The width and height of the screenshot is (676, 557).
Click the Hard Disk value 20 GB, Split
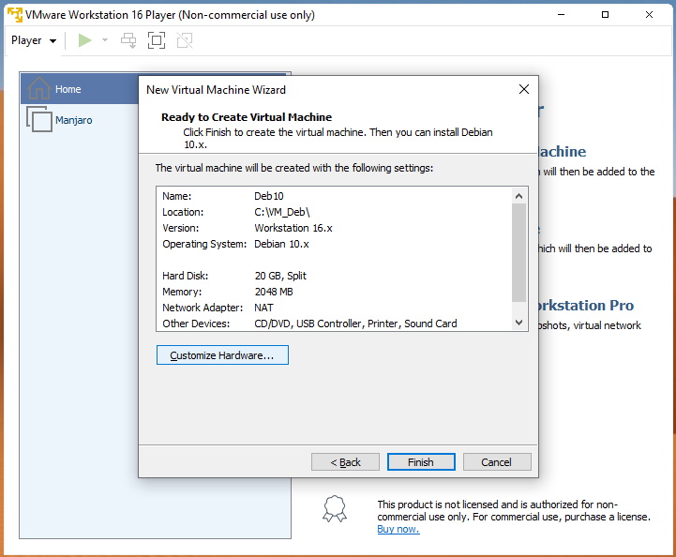(280, 276)
